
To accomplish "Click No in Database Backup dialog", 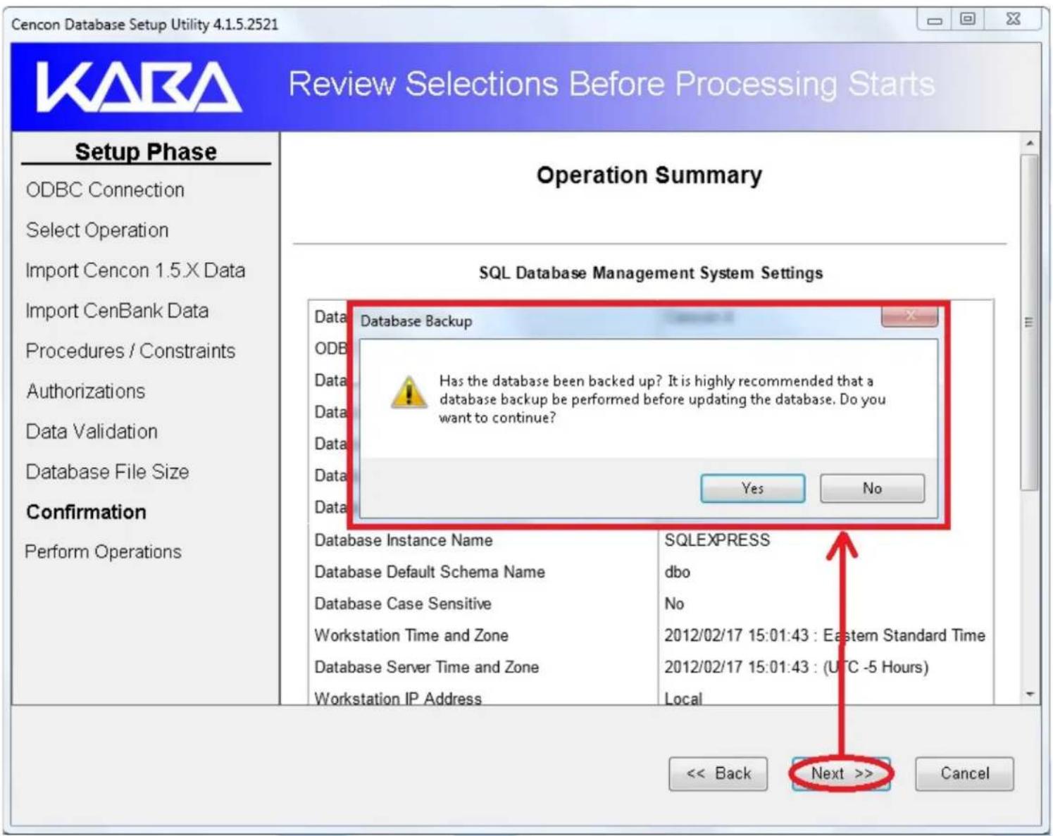I will tap(872, 488).
